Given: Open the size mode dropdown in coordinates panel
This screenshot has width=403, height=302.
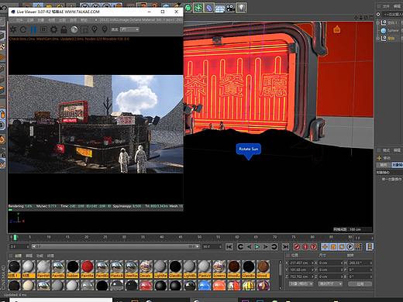Looking at the screenshot, I should coord(330,283).
